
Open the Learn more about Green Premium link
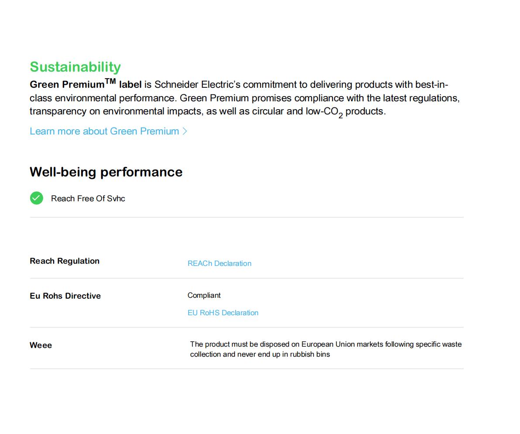[x=104, y=131]
